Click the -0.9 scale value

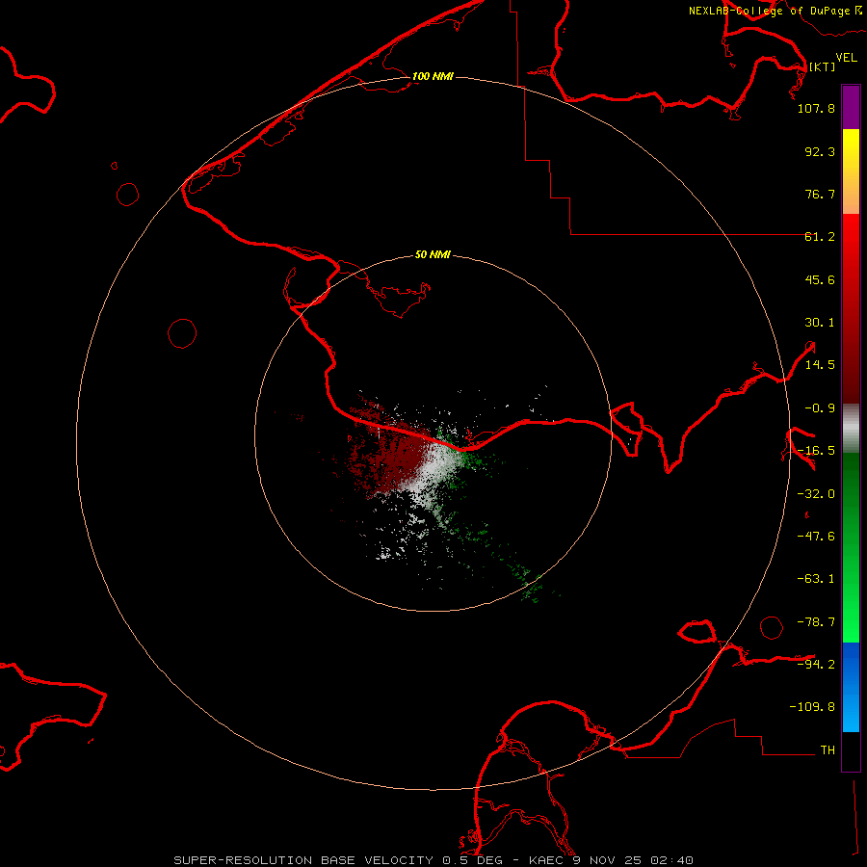pos(820,408)
